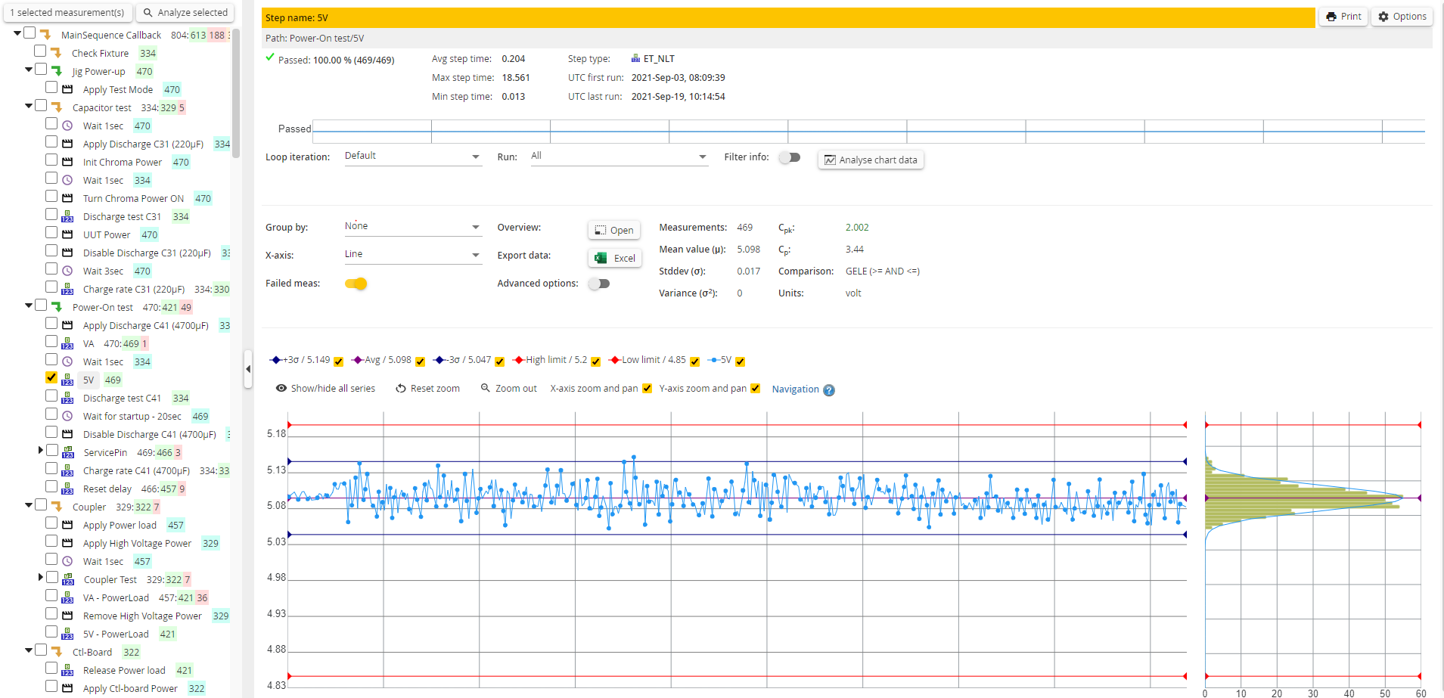Export data with the Excel button
Image resolution: width=1444 pixels, height=698 pixels.
pyautogui.click(x=615, y=259)
